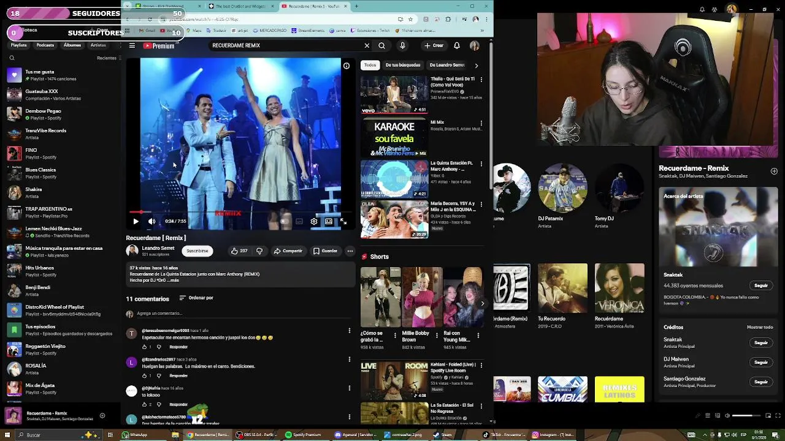Adjust Spotify volume slider

(746, 416)
